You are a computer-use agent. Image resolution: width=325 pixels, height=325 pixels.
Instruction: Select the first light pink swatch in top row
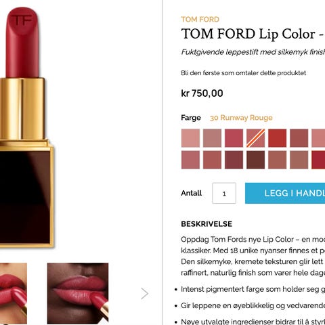(190, 138)
